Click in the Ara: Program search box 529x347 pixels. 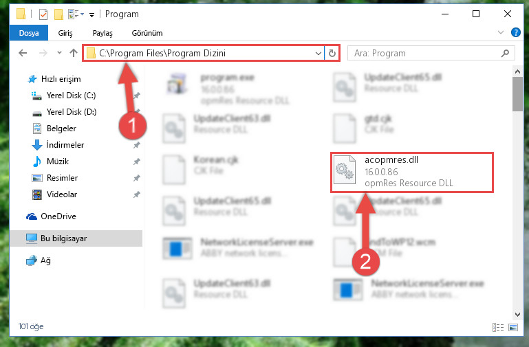tap(425, 53)
